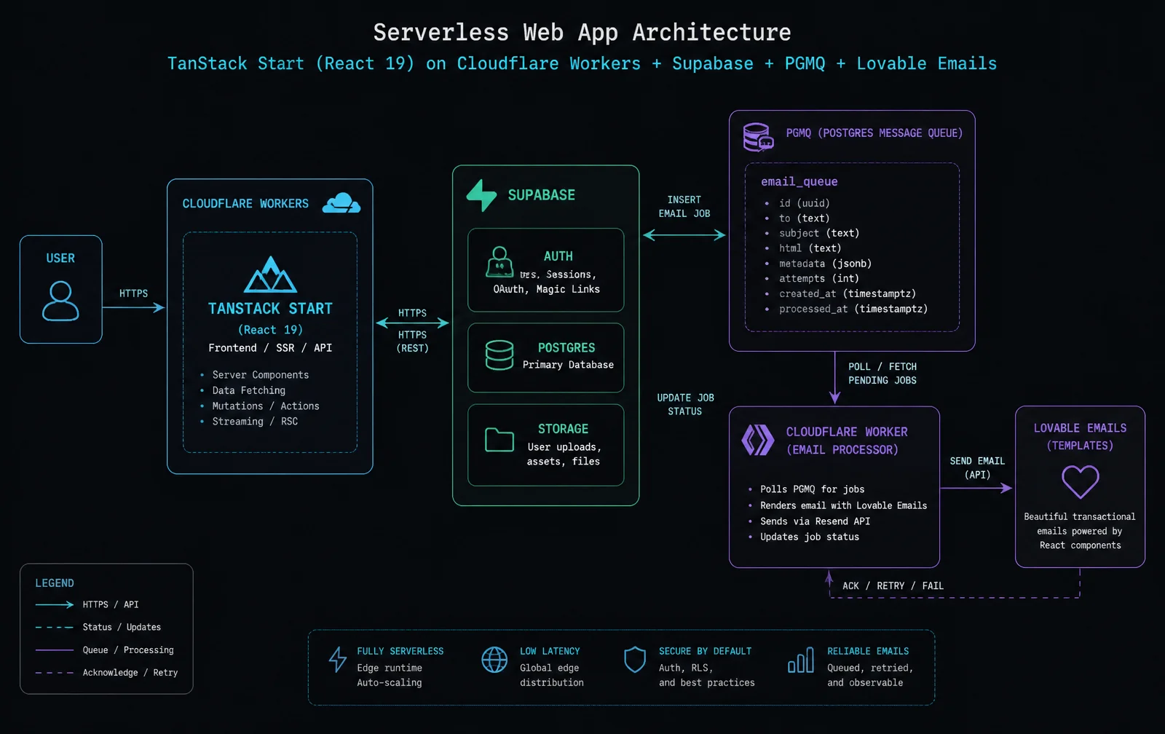1165x734 pixels.
Task: Click the FULLY SERVERLESS feature title
Action: (x=400, y=651)
